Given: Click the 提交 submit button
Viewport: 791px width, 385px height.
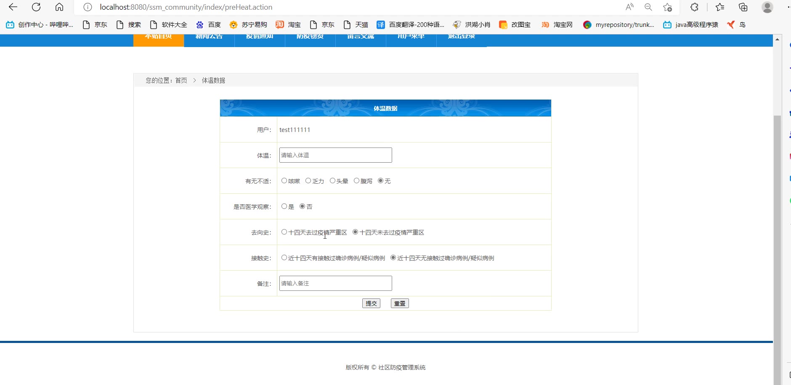Looking at the screenshot, I should pos(371,303).
